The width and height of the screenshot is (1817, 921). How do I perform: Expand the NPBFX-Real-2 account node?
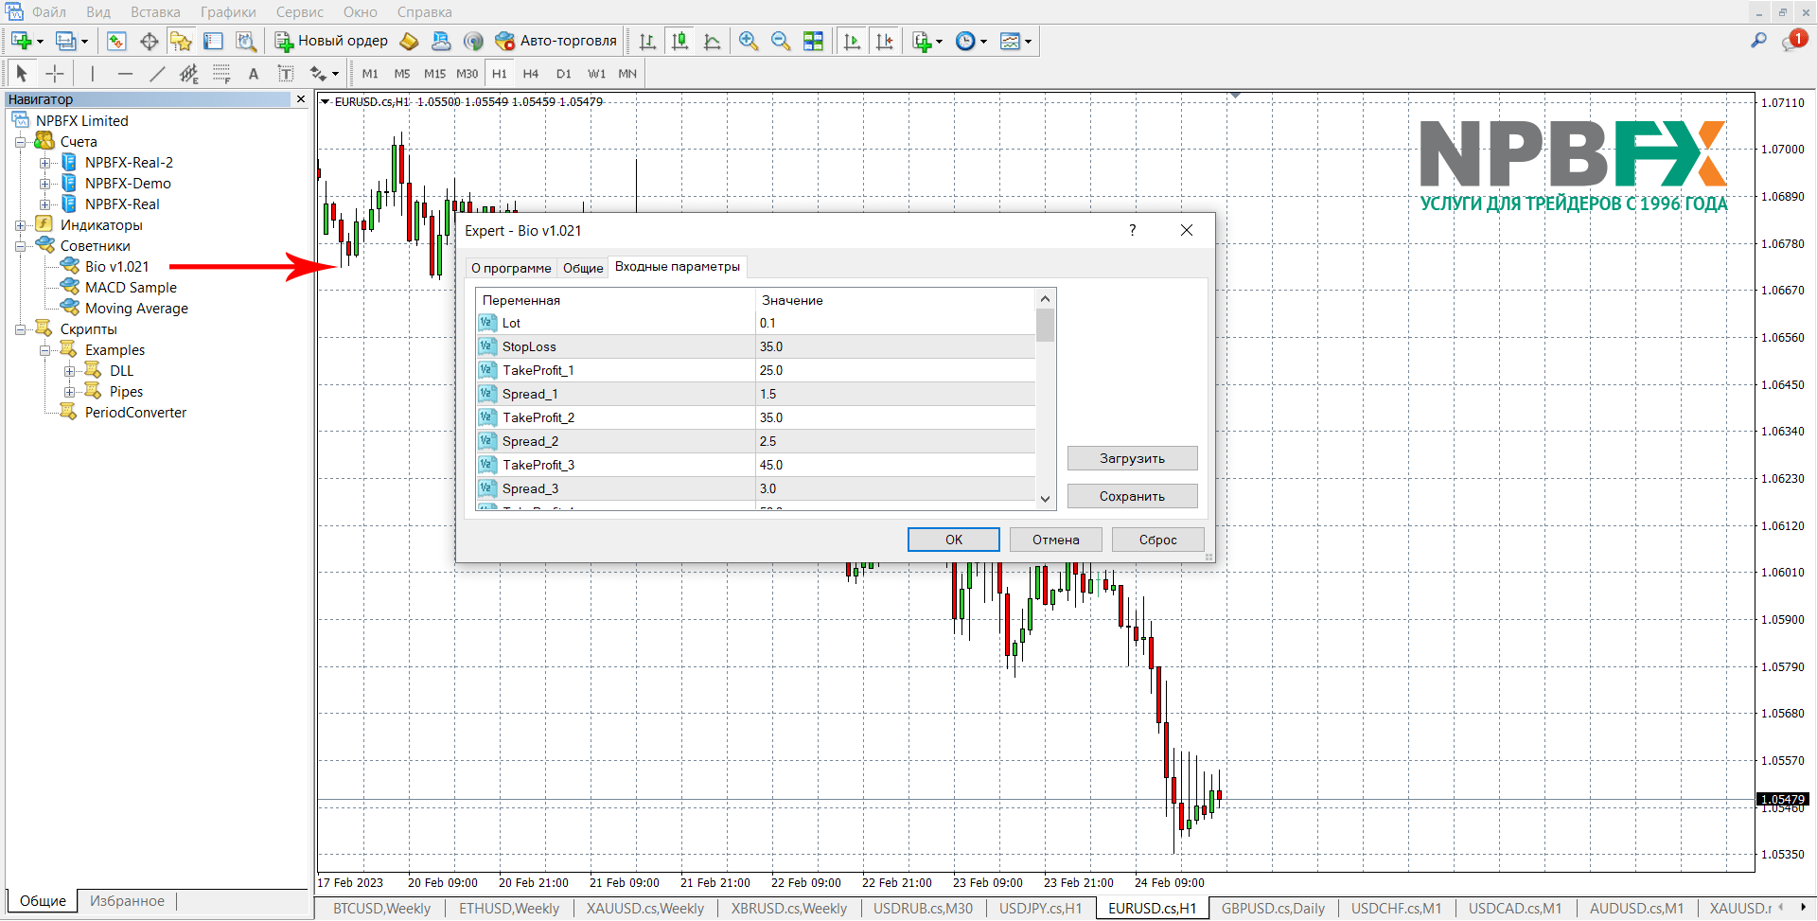click(x=44, y=163)
